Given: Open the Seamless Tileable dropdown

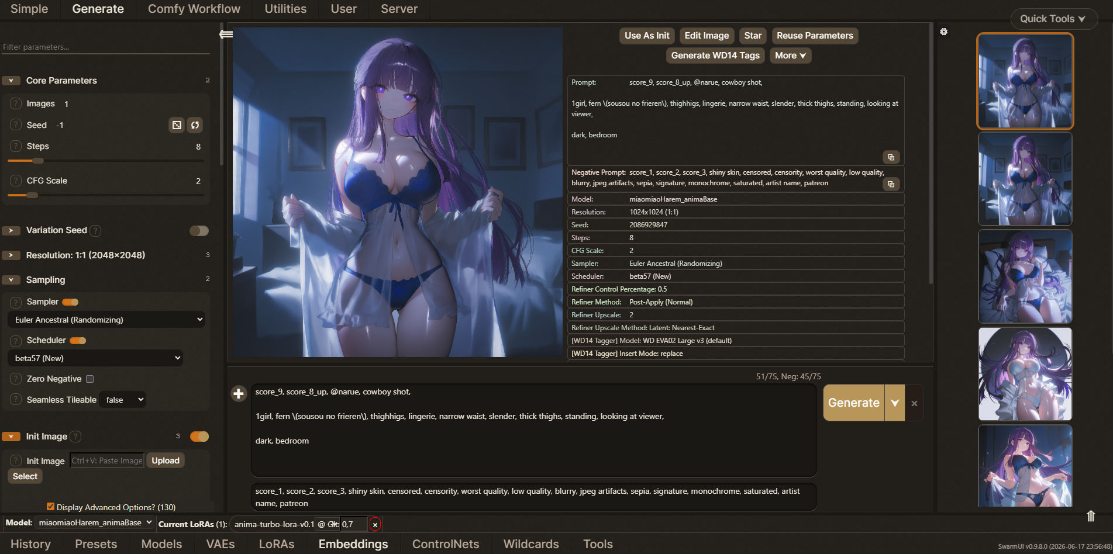Looking at the screenshot, I should click(122, 400).
